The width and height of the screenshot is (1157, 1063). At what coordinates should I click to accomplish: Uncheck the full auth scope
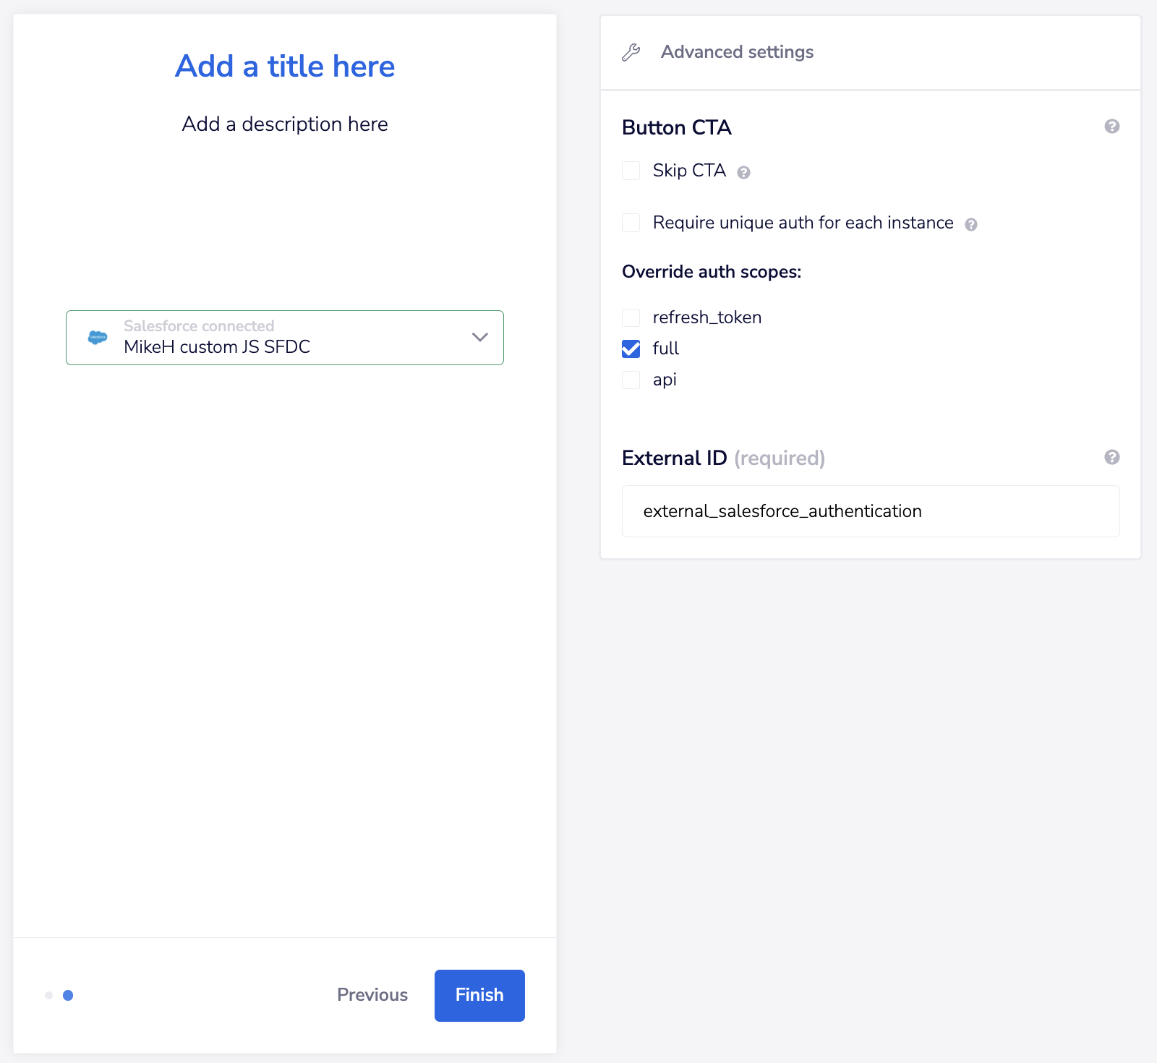(631, 349)
